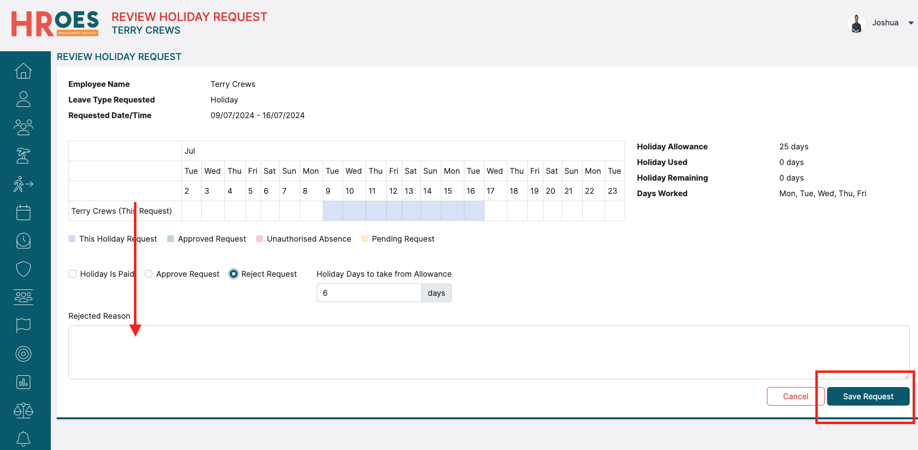Click the HROES logo

pyautogui.click(x=55, y=24)
